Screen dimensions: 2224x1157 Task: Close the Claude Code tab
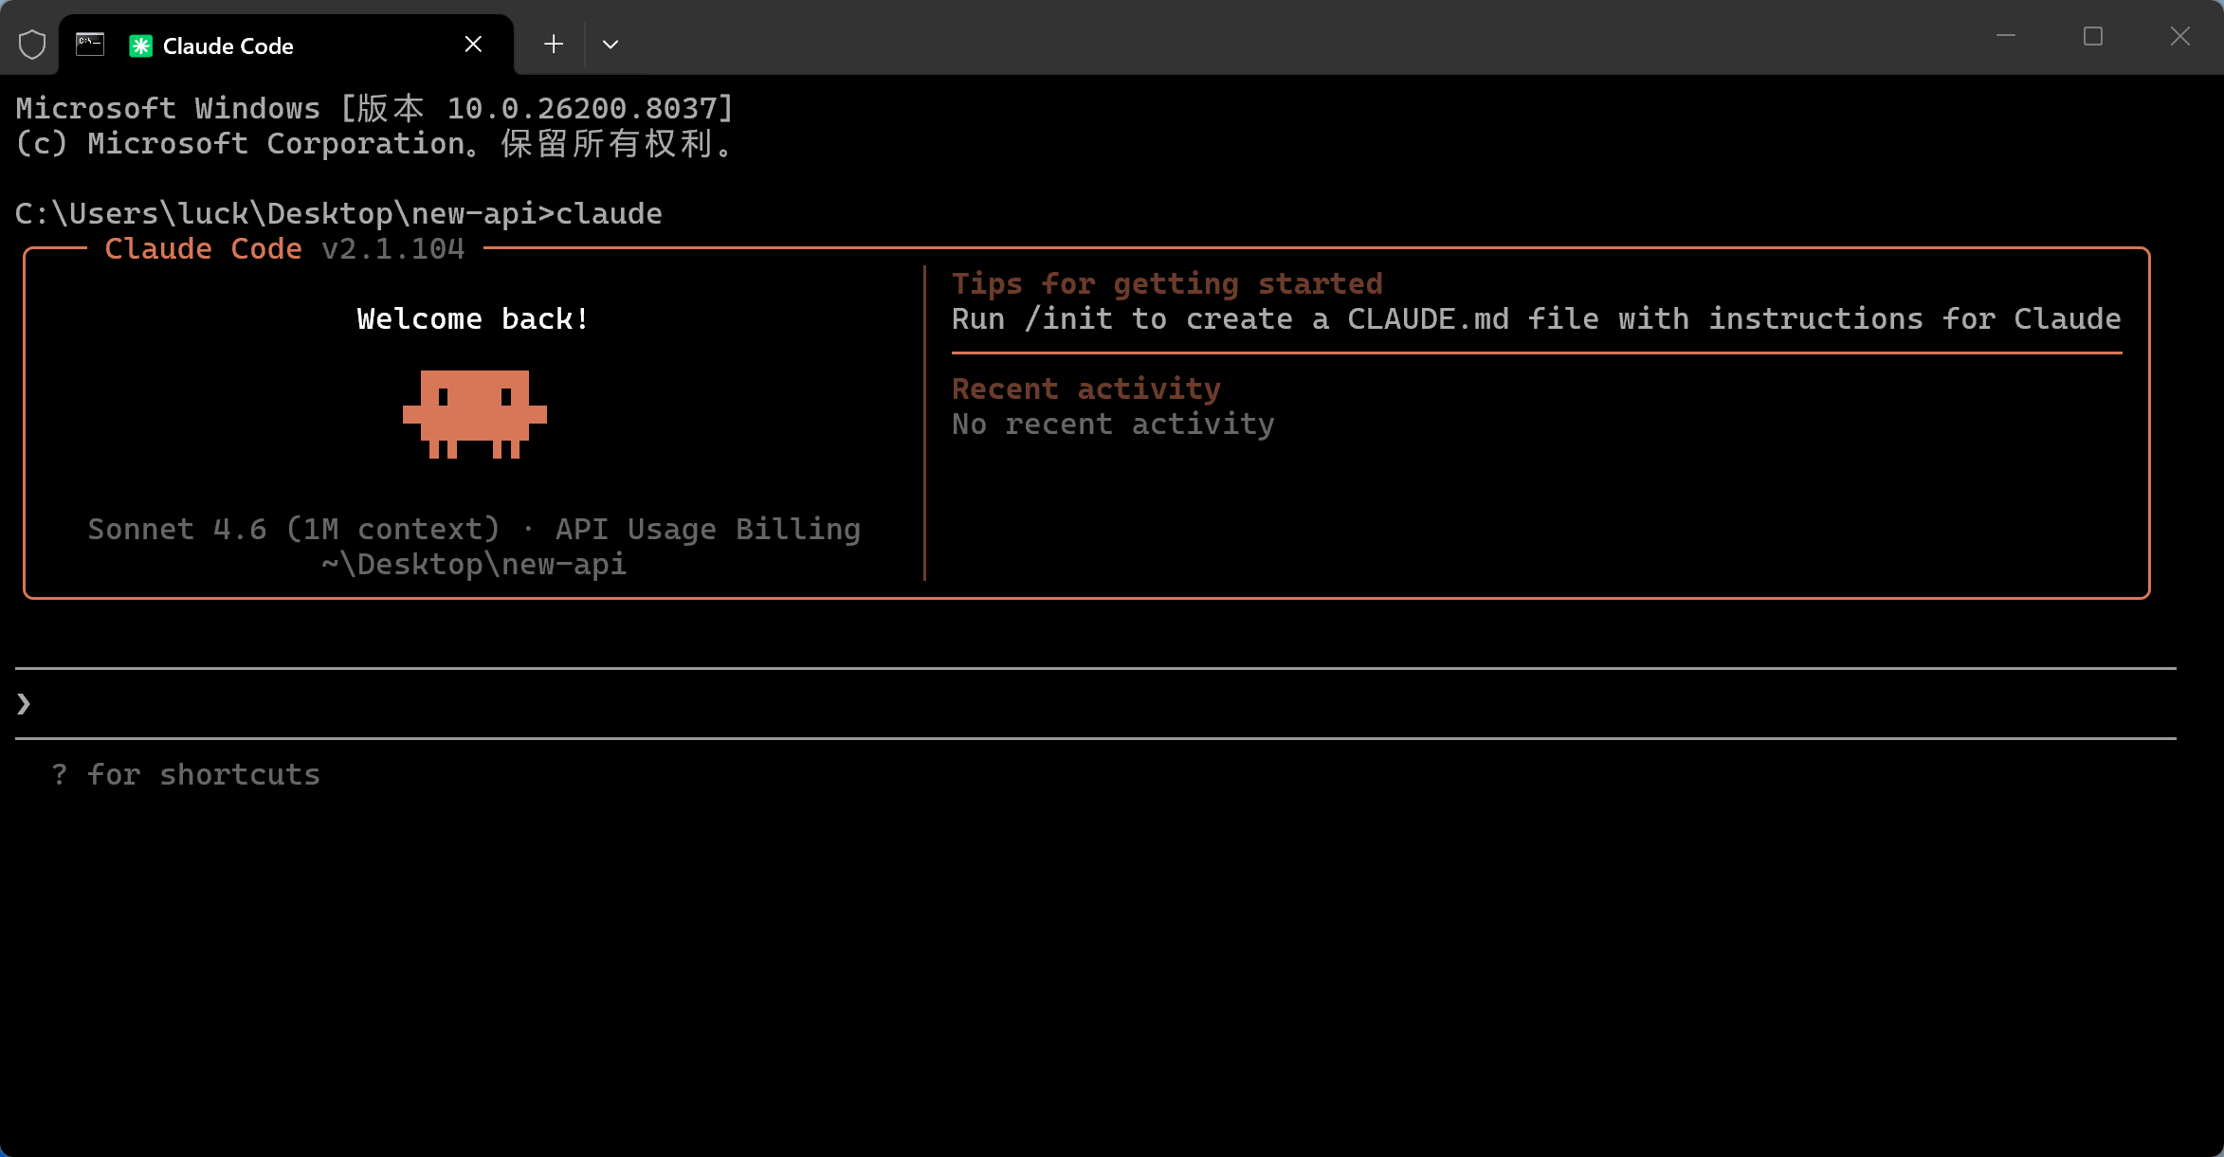[x=473, y=45]
